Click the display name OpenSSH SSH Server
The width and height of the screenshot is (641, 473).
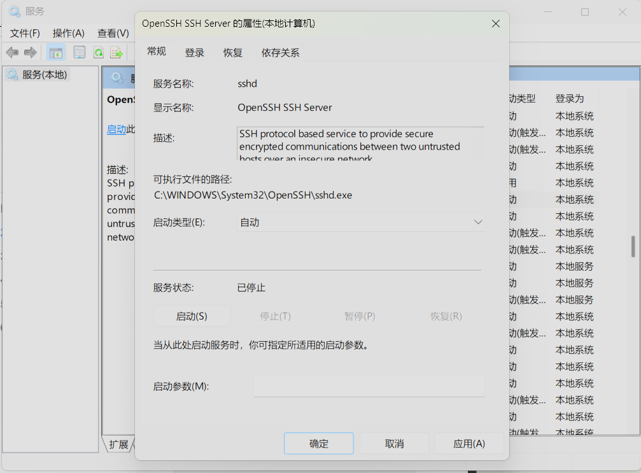285,108
